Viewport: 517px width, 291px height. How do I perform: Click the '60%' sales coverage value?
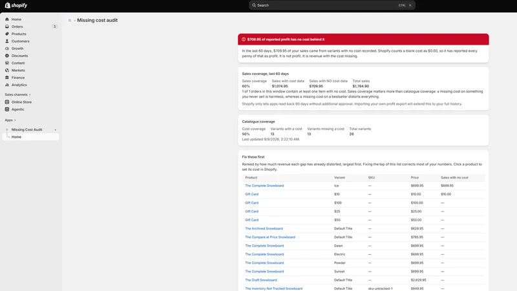246,86
